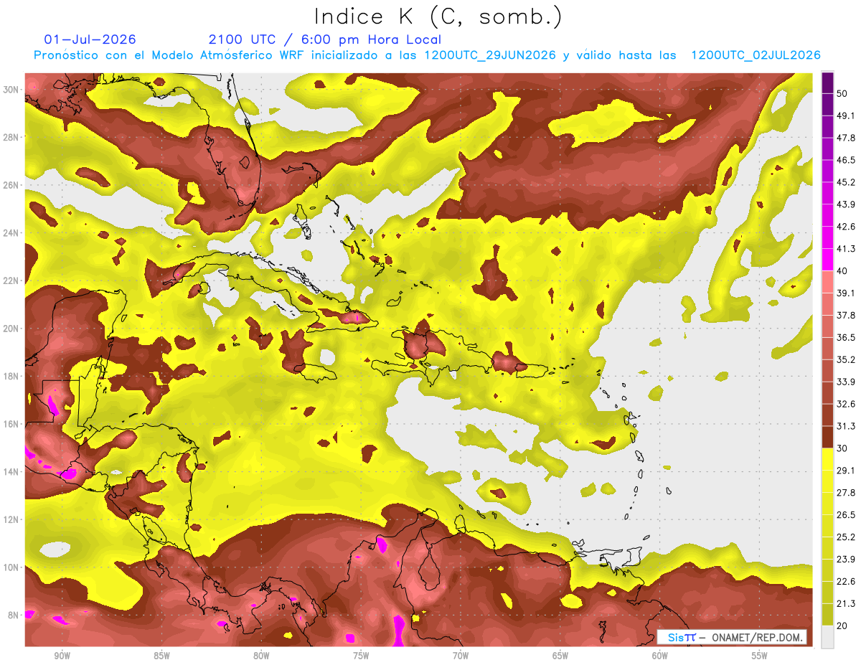Click colorbar value "30" beside the legend
The image size is (861, 665).
click(843, 448)
